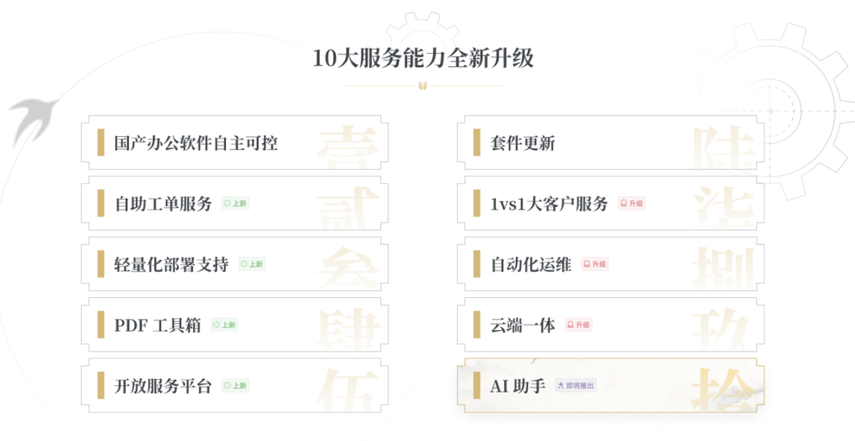Open the 国产办公软件自主可控 card

point(235,143)
